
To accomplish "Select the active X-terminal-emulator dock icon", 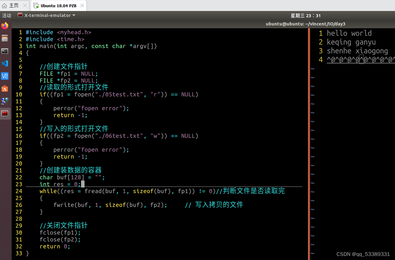I will click(5, 114).
